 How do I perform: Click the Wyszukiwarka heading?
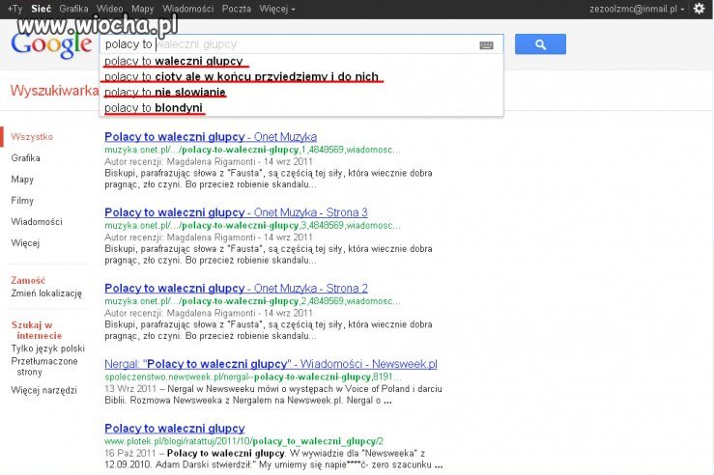coord(54,91)
